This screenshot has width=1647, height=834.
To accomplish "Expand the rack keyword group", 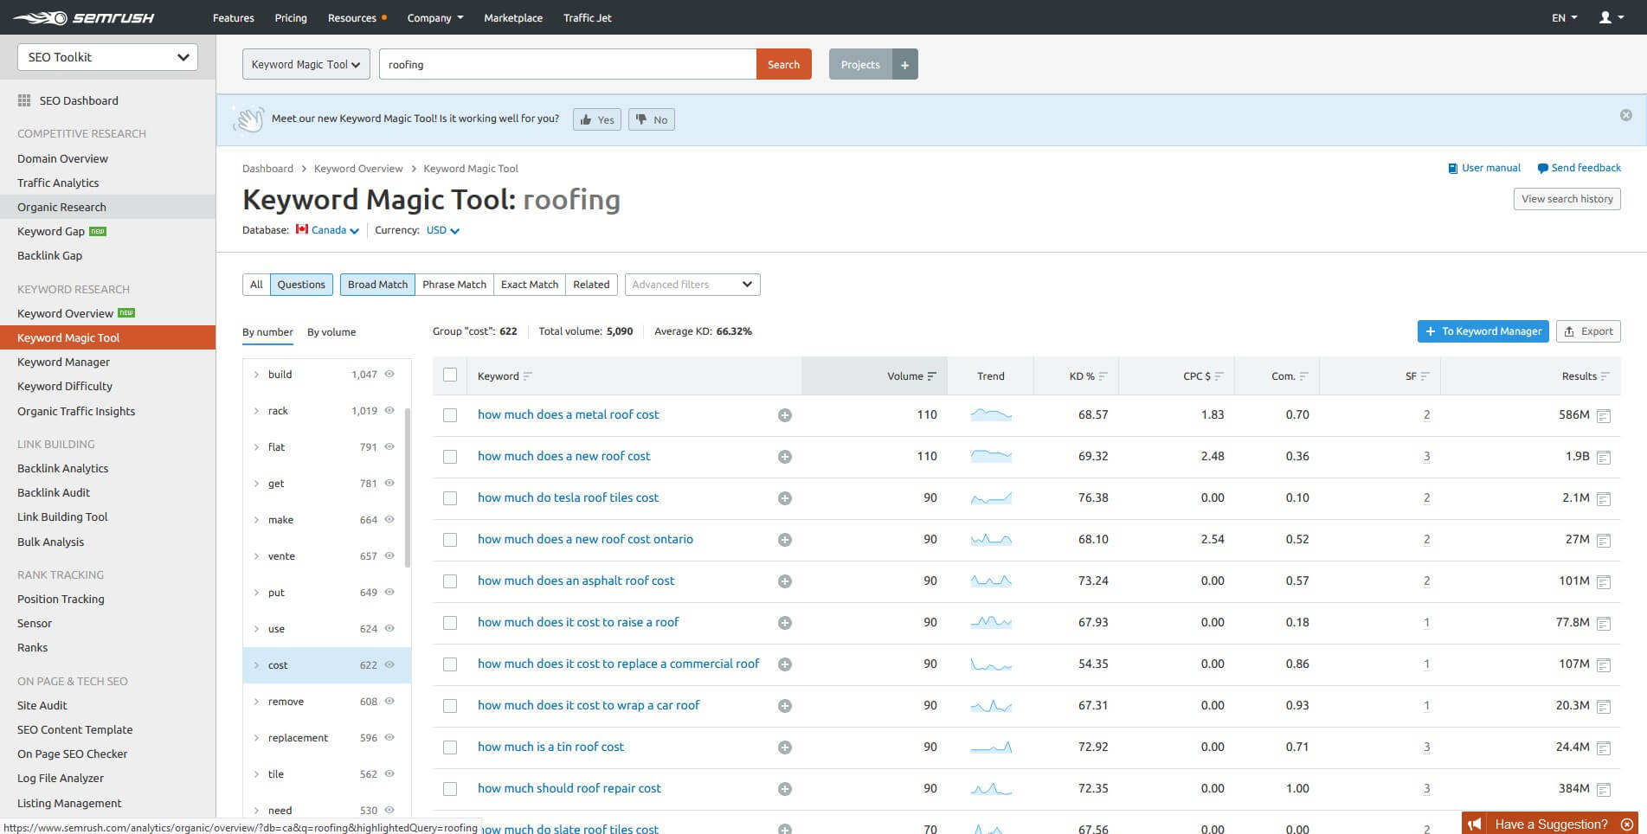I will pos(256,411).
